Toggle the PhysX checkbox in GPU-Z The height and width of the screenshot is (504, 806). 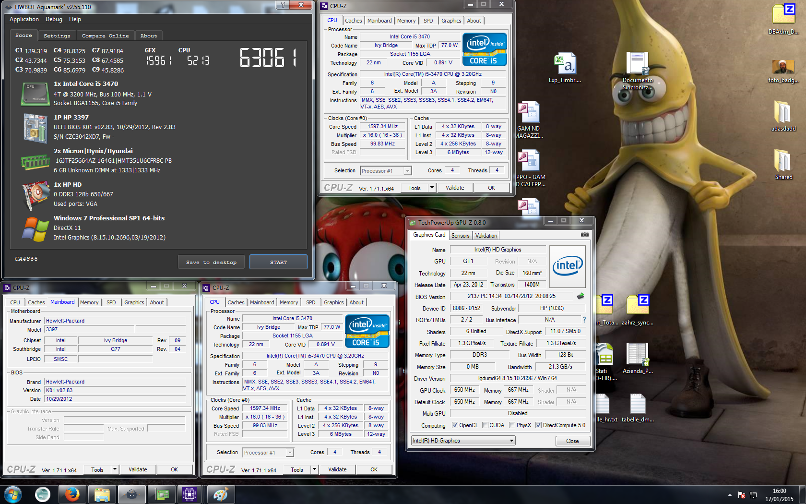pos(512,425)
